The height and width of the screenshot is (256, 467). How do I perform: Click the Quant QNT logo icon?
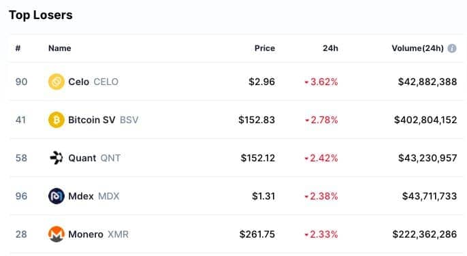[x=57, y=158]
